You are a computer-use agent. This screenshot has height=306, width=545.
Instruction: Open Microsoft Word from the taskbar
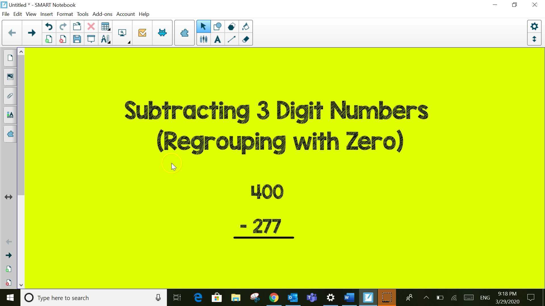(x=349, y=297)
